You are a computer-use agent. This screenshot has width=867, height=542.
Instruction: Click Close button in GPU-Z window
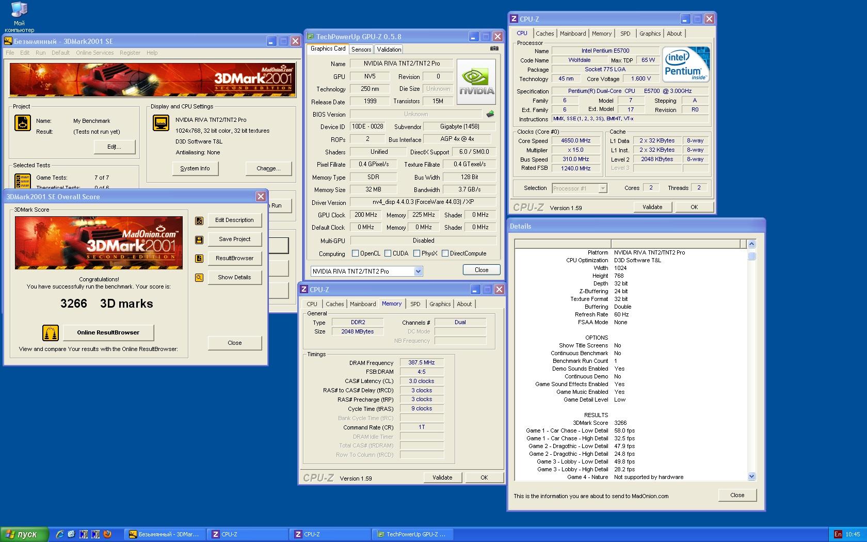481,270
